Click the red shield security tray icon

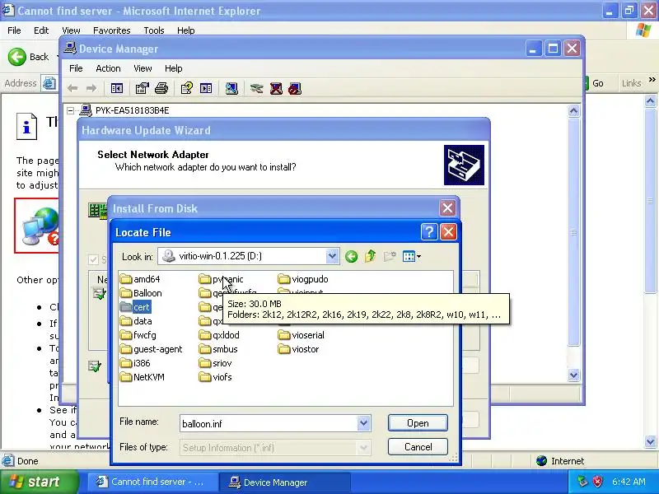pyautogui.click(x=598, y=482)
